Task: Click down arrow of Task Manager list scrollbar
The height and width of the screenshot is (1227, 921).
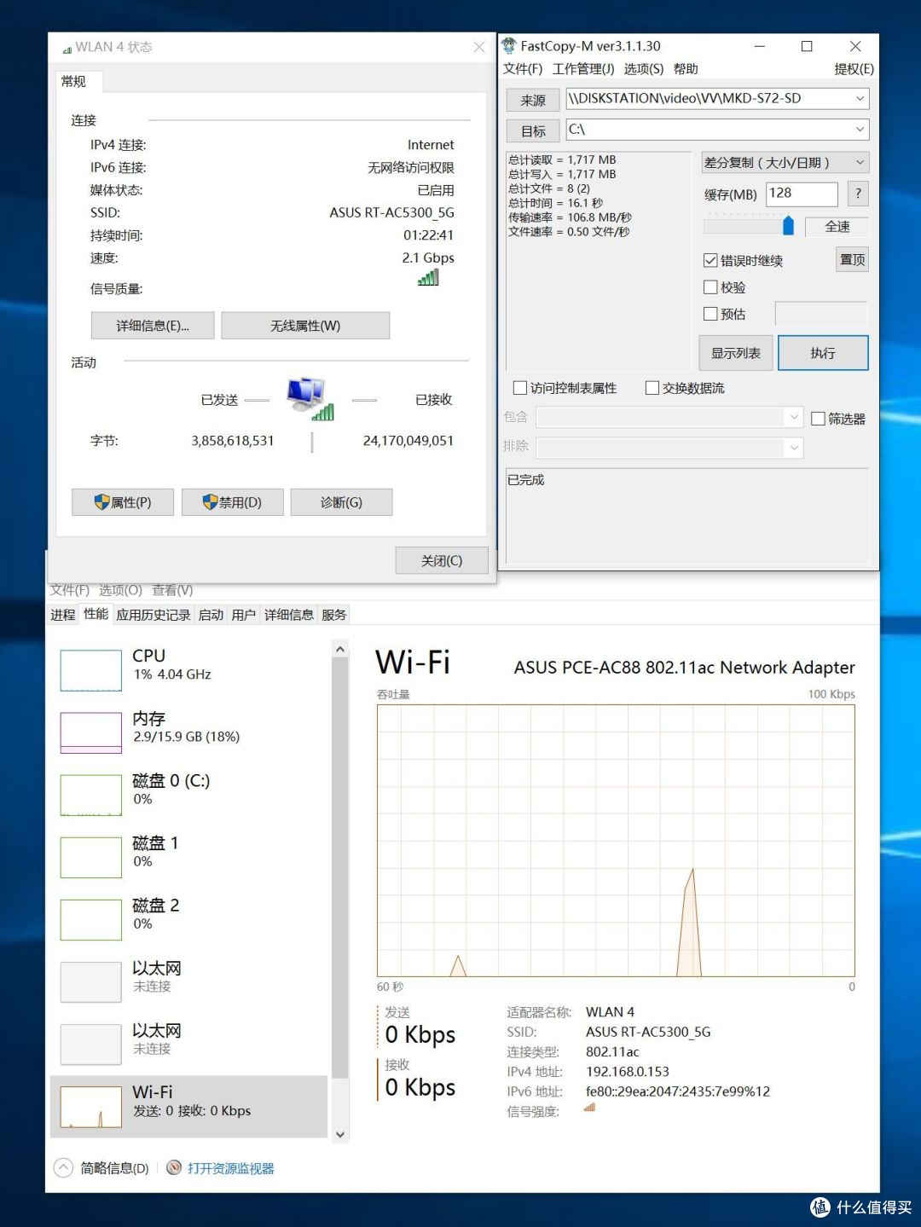Action: coord(340,1134)
